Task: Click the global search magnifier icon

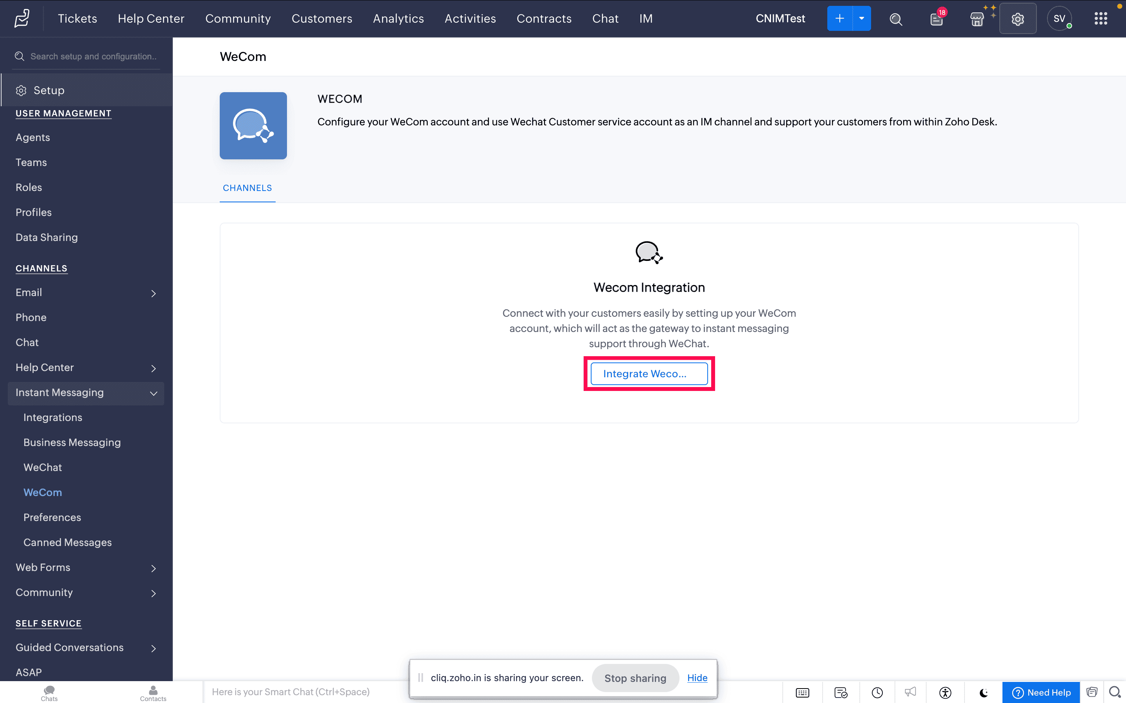Action: [x=896, y=19]
